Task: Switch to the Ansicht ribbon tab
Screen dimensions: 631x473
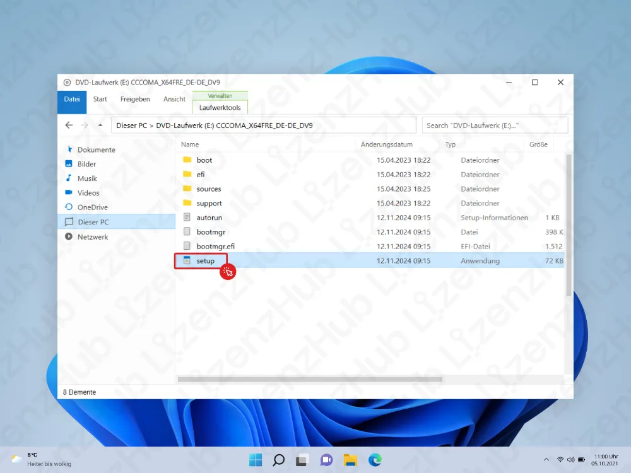Action: [174, 99]
